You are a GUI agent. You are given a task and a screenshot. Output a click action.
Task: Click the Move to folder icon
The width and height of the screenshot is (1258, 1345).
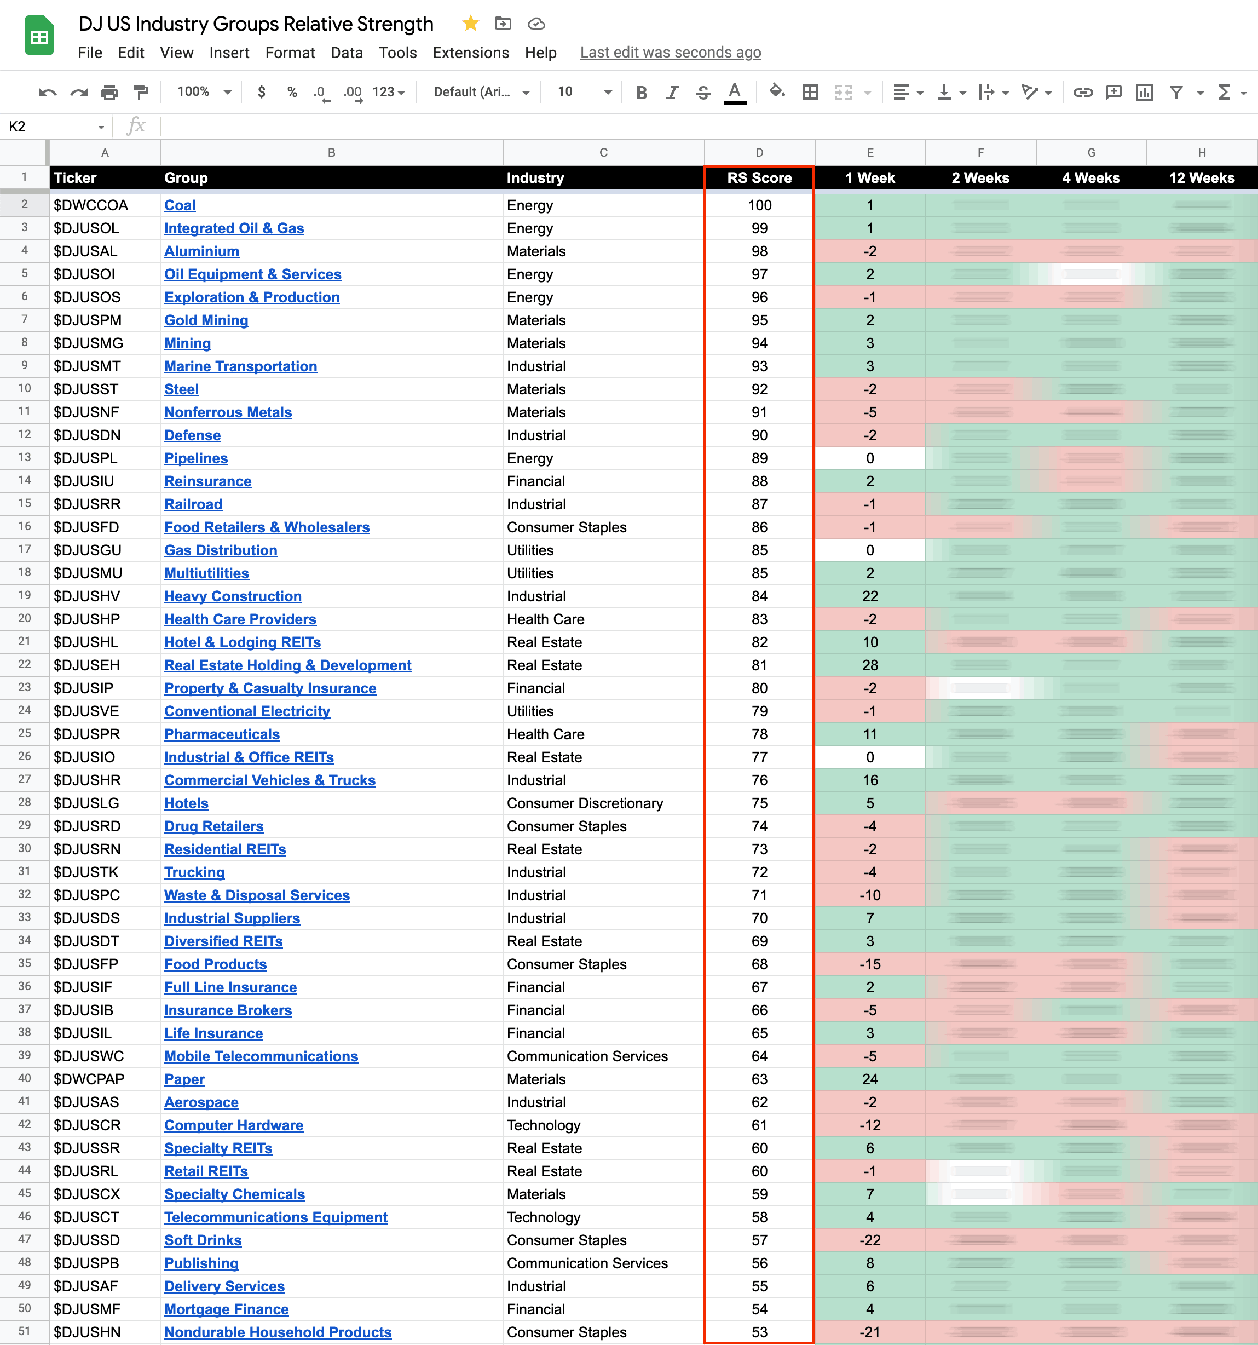503,24
